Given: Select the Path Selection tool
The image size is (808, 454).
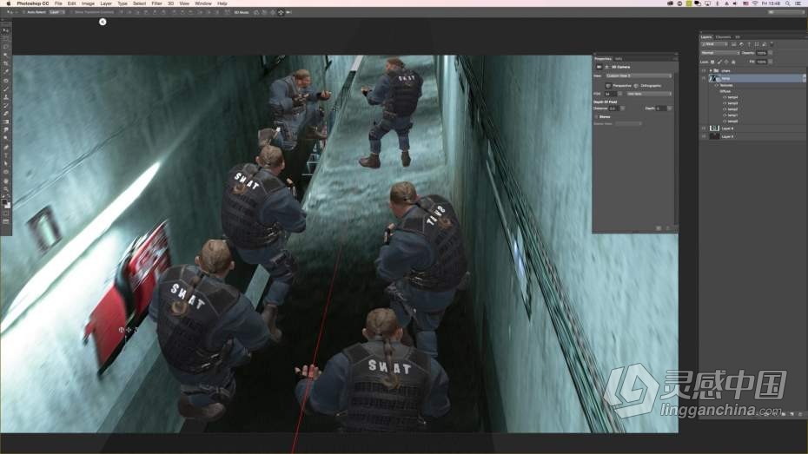Looking at the screenshot, I should [x=6, y=164].
